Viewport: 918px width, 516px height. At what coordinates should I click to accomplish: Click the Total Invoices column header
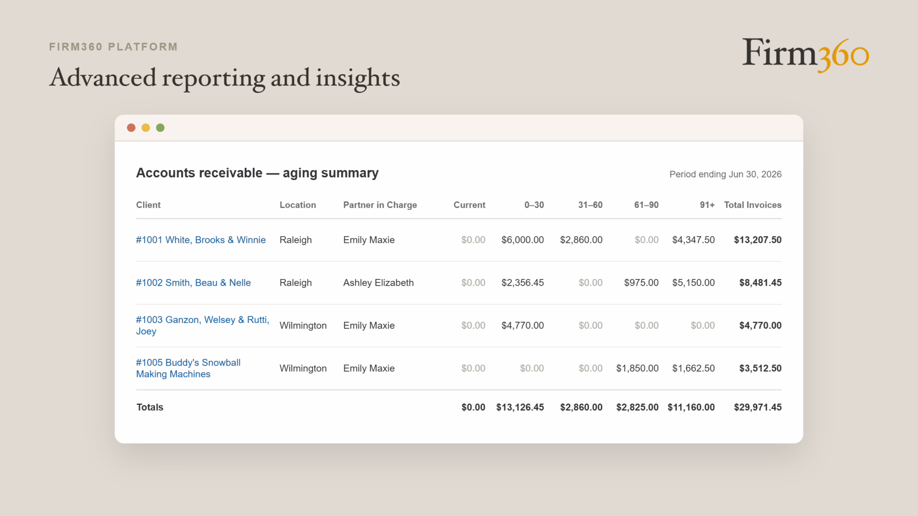pyautogui.click(x=753, y=205)
